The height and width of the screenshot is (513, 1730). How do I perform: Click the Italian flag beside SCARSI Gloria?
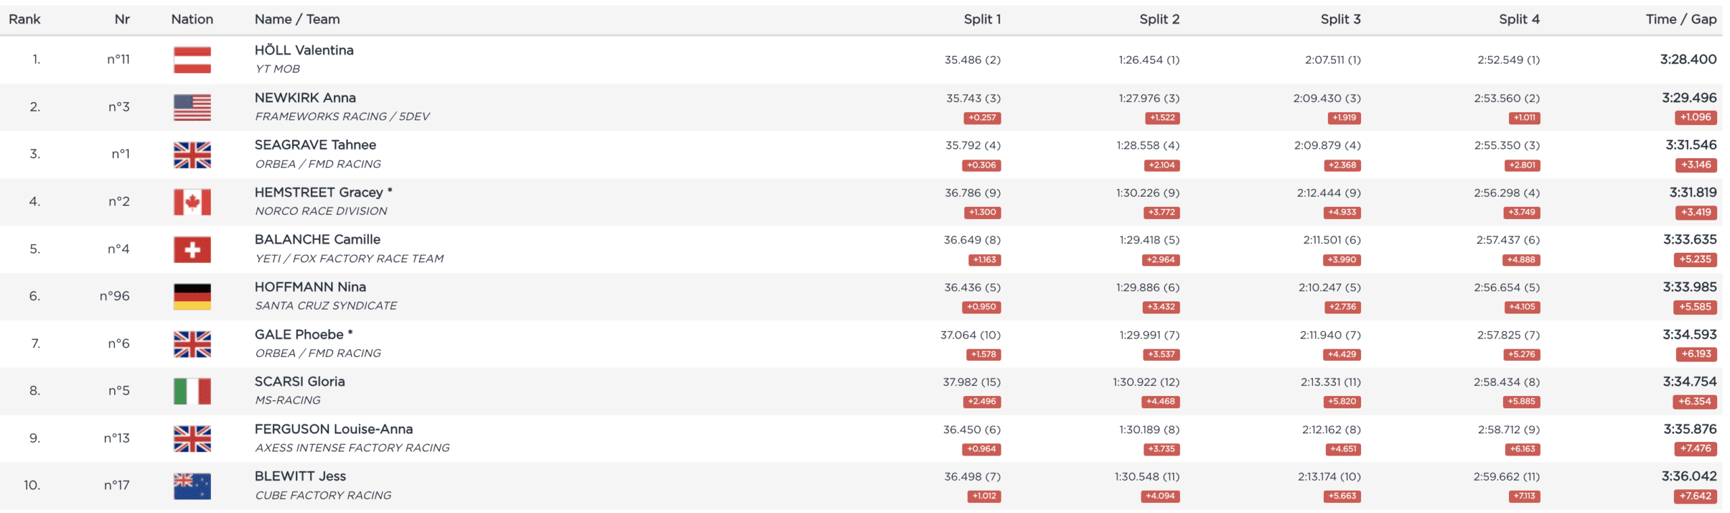point(192,391)
